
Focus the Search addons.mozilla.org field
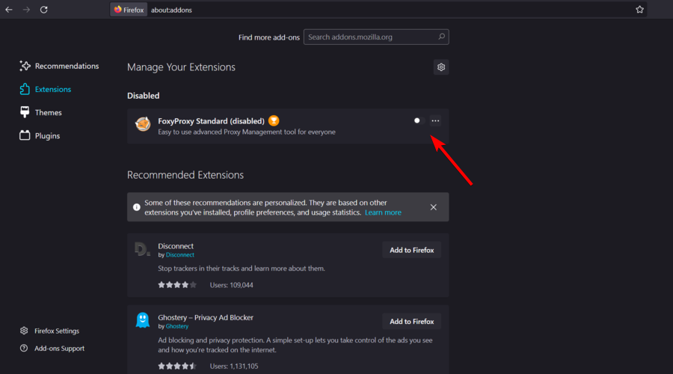376,37
